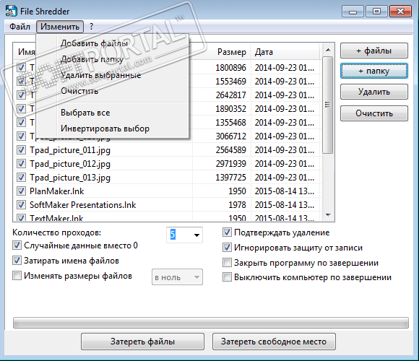The height and width of the screenshot is (361, 419).
Task: Click the scrollbar down arrow
Action: point(328,215)
